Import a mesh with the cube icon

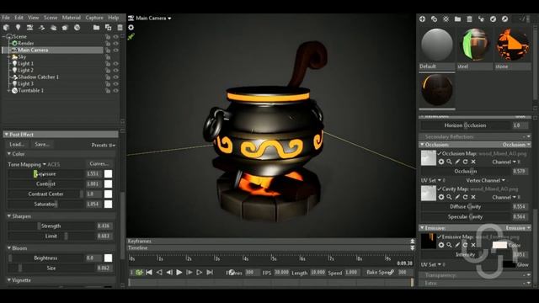[x=6, y=28]
